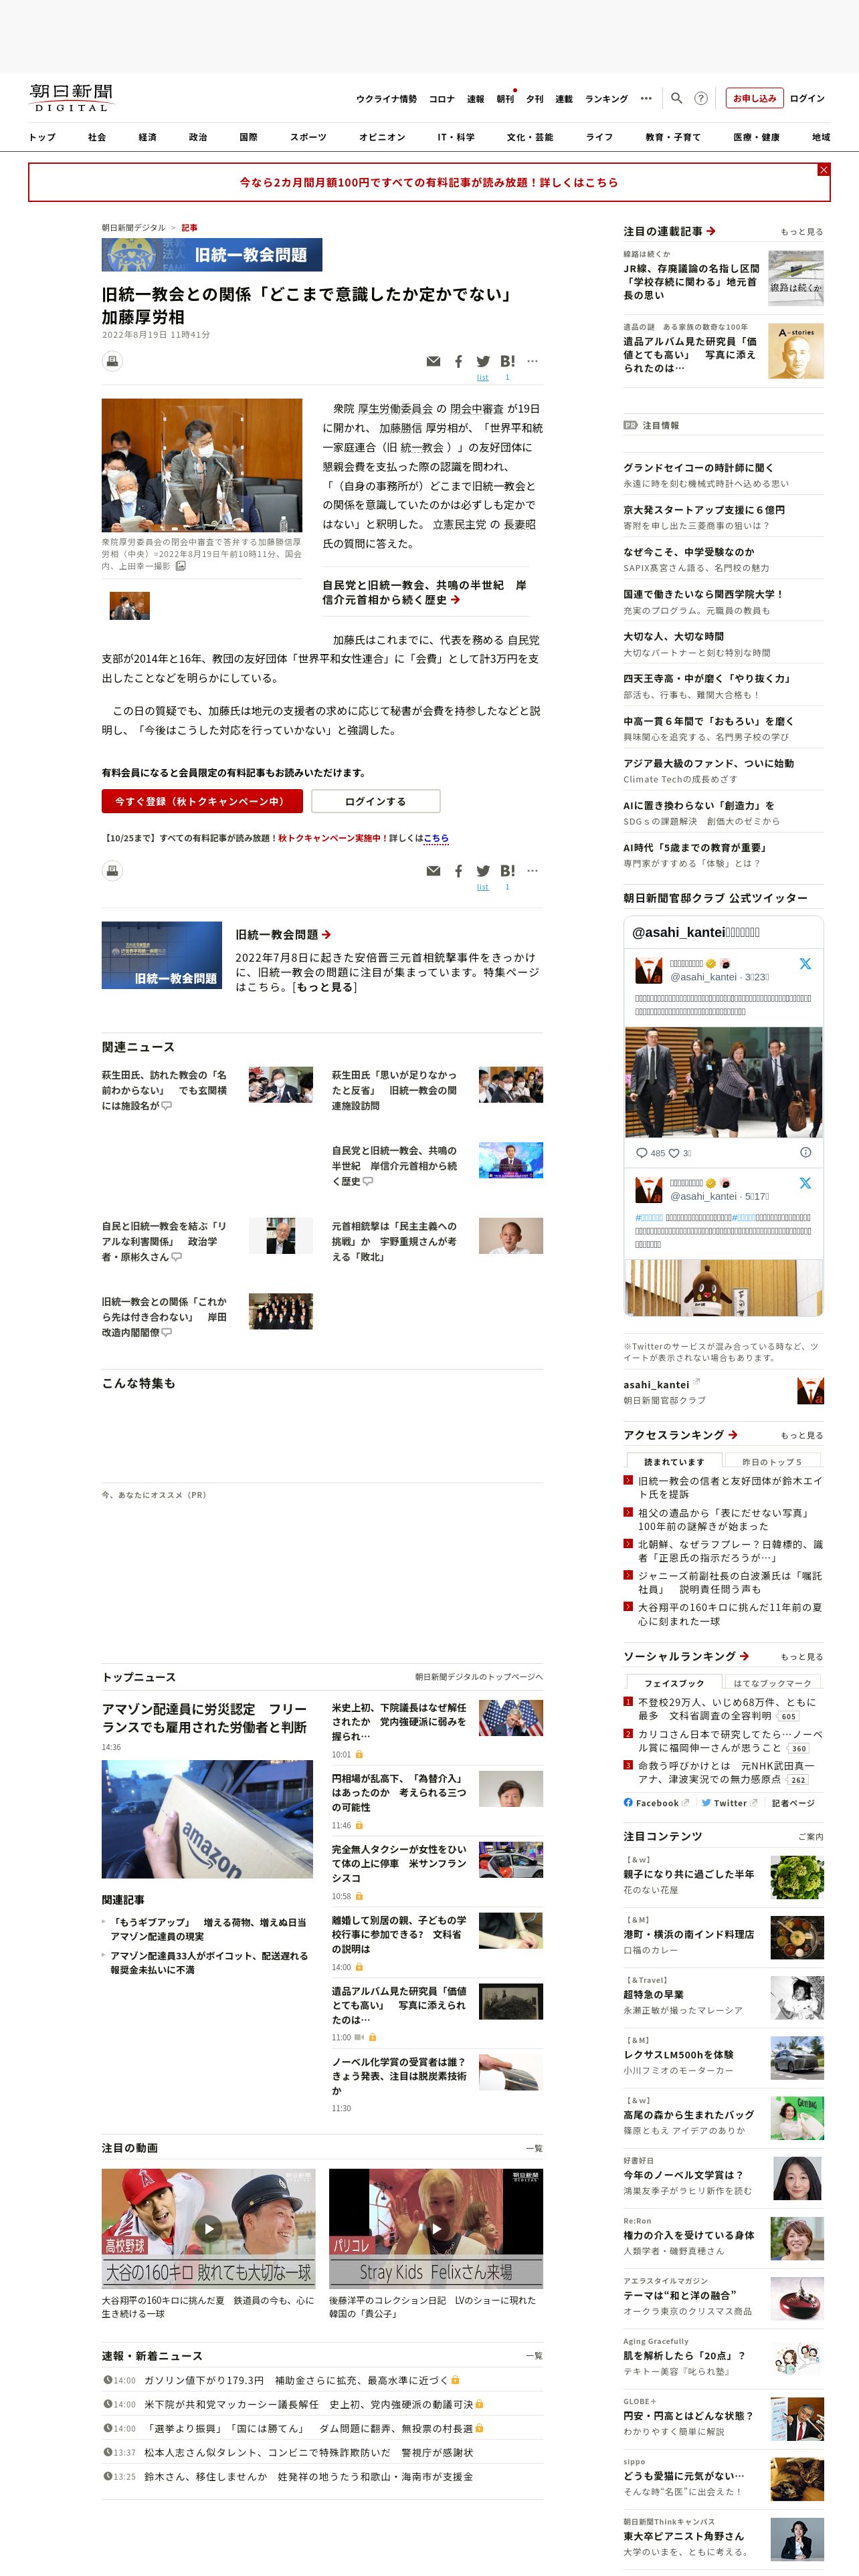Click the red arrow beside ソーシャルランキング
This screenshot has height=2576, width=859.
point(744,1657)
